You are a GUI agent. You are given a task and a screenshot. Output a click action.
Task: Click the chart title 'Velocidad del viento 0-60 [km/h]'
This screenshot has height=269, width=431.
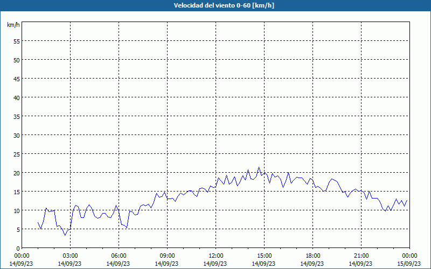coord(224,5)
